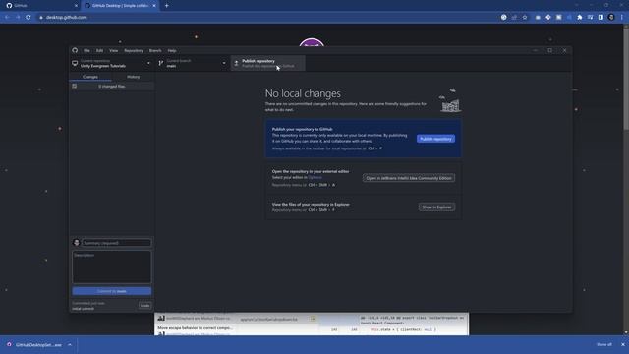This screenshot has width=629, height=354.
Task: Click the Commit to main button
Action: 112,291
